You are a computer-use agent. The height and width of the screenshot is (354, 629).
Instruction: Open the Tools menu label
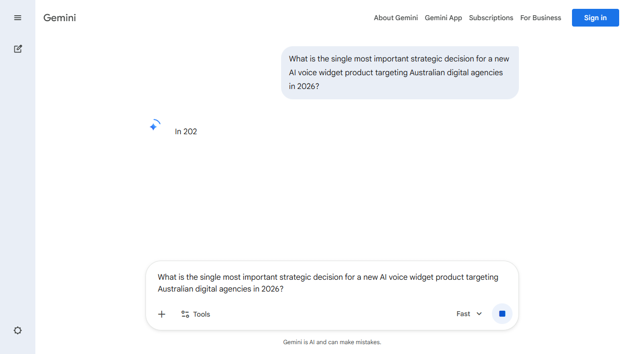(x=201, y=314)
